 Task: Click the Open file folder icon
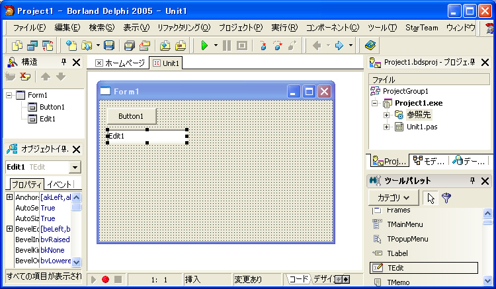(x=87, y=46)
